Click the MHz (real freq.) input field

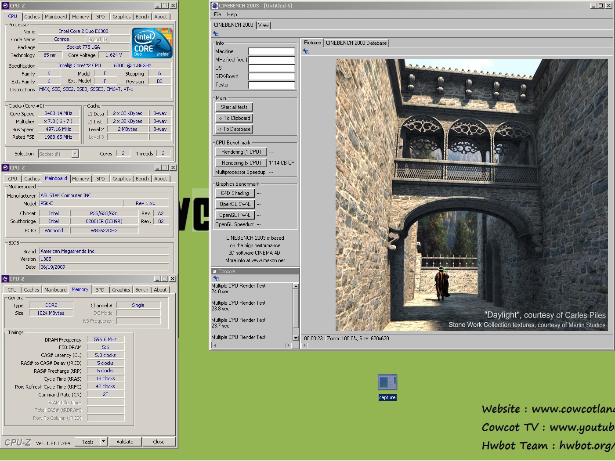pos(271,60)
